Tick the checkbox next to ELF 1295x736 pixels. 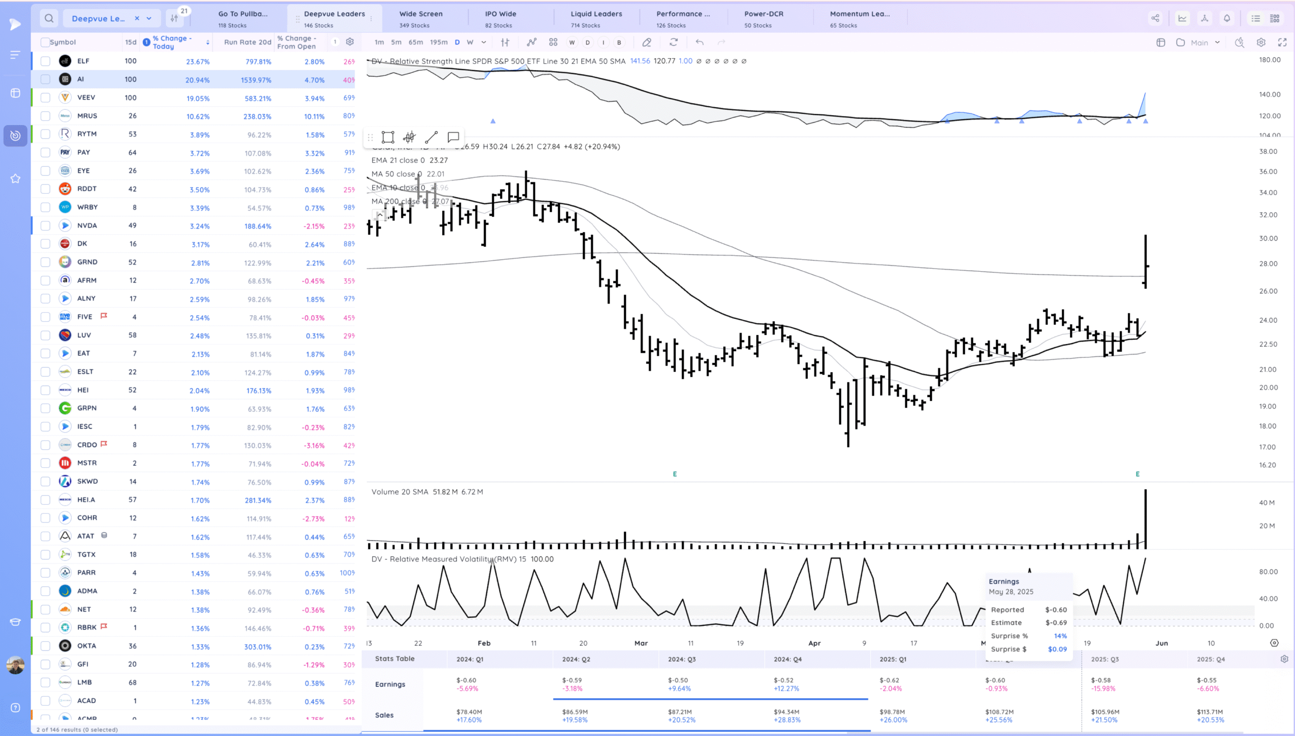(x=46, y=61)
